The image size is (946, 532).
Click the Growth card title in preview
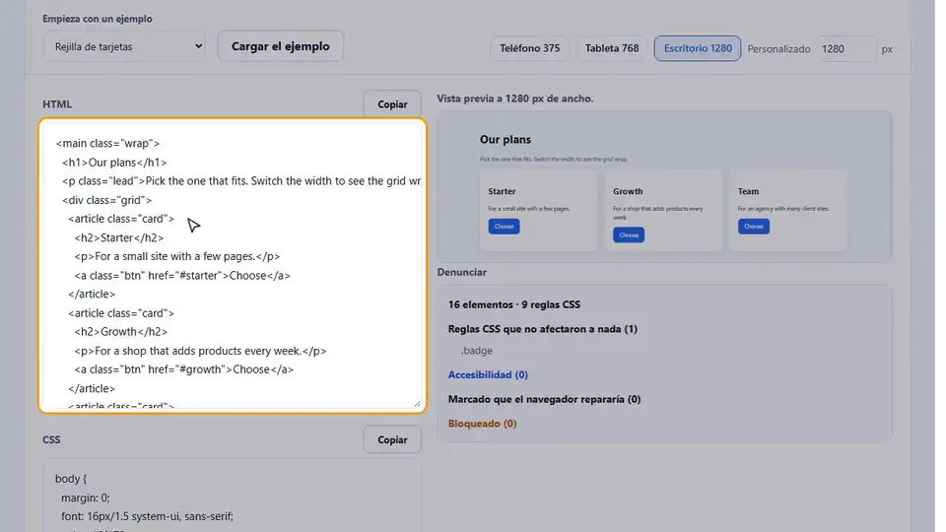coord(628,191)
